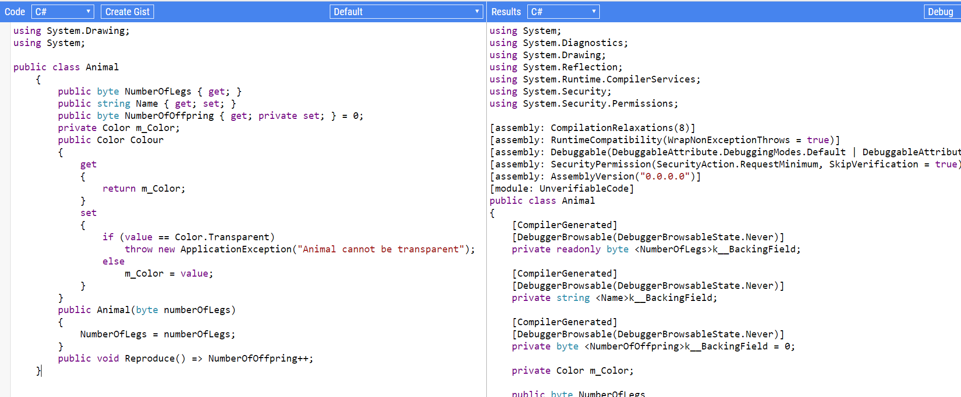Click the 'public class Animal' line in code editor
Image resolution: width=961 pixels, height=397 pixels.
pyautogui.click(x=66, y=67)
